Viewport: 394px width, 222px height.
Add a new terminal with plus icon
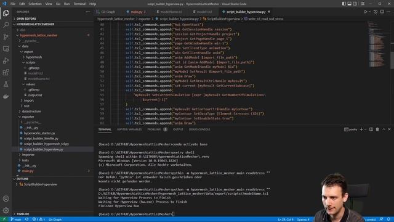point(361,129)
